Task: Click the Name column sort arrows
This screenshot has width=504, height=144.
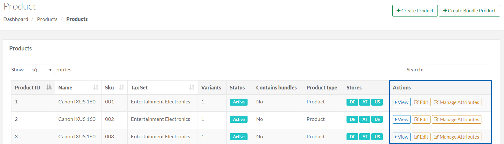Action: 96,87
